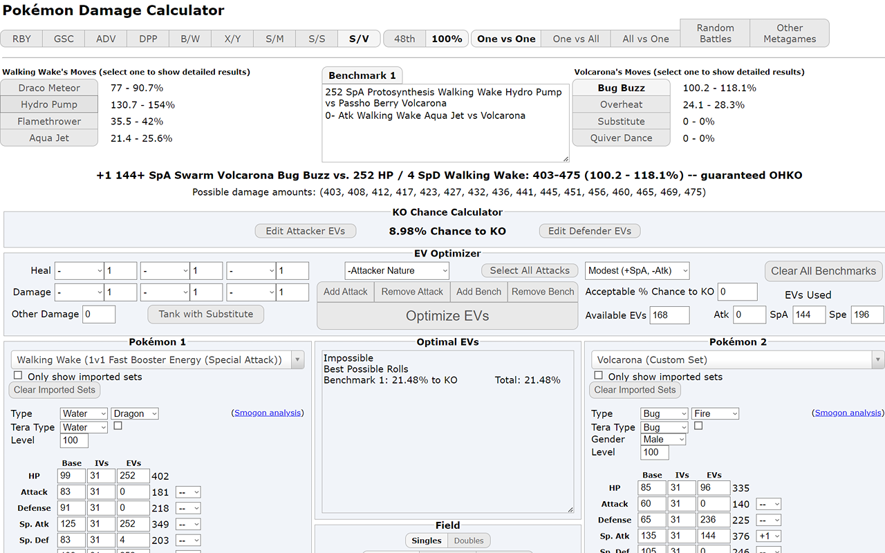Click Edit Defender EVs button
The image size is (885, 553).
tap(590, 231)
